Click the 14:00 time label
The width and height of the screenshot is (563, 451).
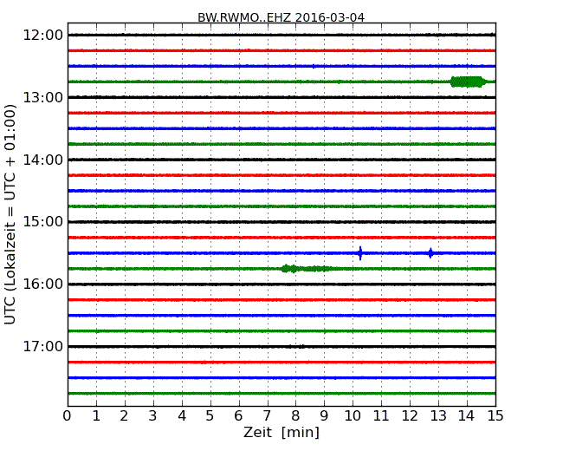click(42, 160)
